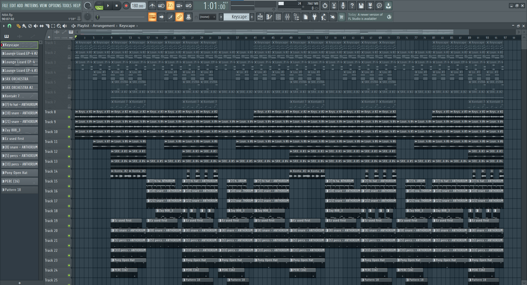Screen dimensions: 527x285
Task: Select Keyscape in the pattern picker
Action: (x=19, y=45)
